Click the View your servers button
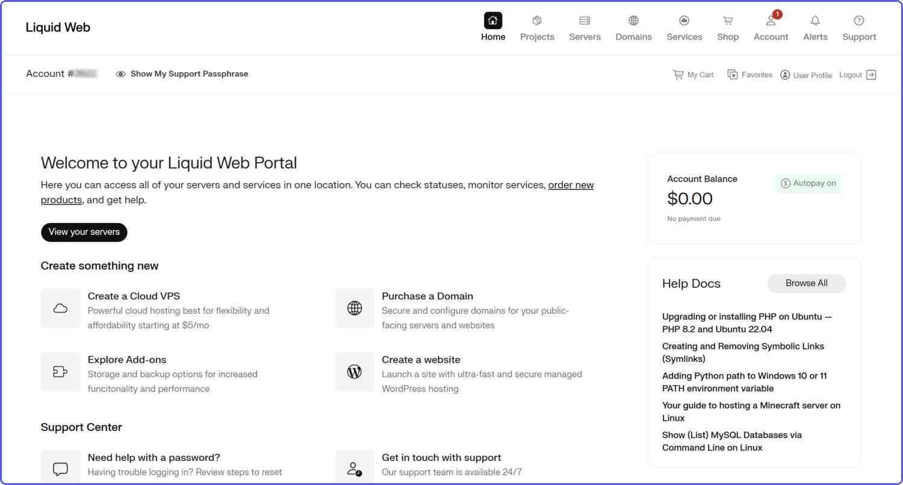The image size is (903, 485). [84, 232]
